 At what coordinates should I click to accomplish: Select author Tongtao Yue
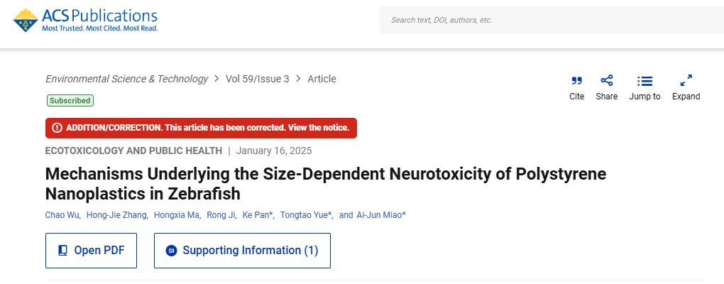coord(304,215)
